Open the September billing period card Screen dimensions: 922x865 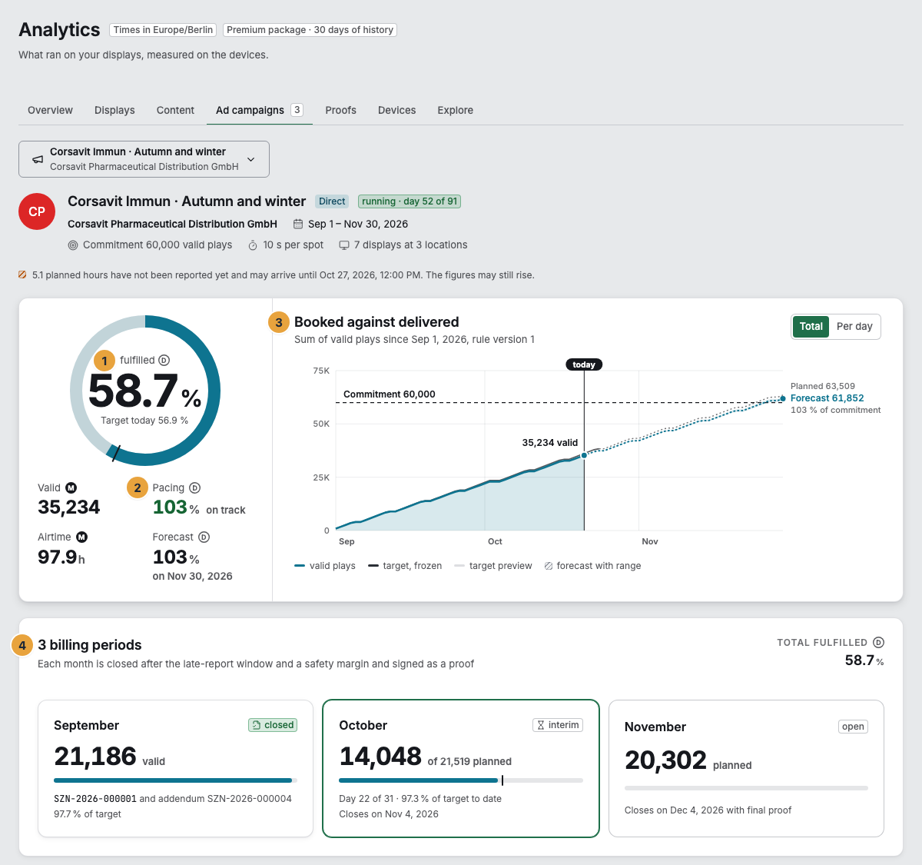(x=175, y=768)
